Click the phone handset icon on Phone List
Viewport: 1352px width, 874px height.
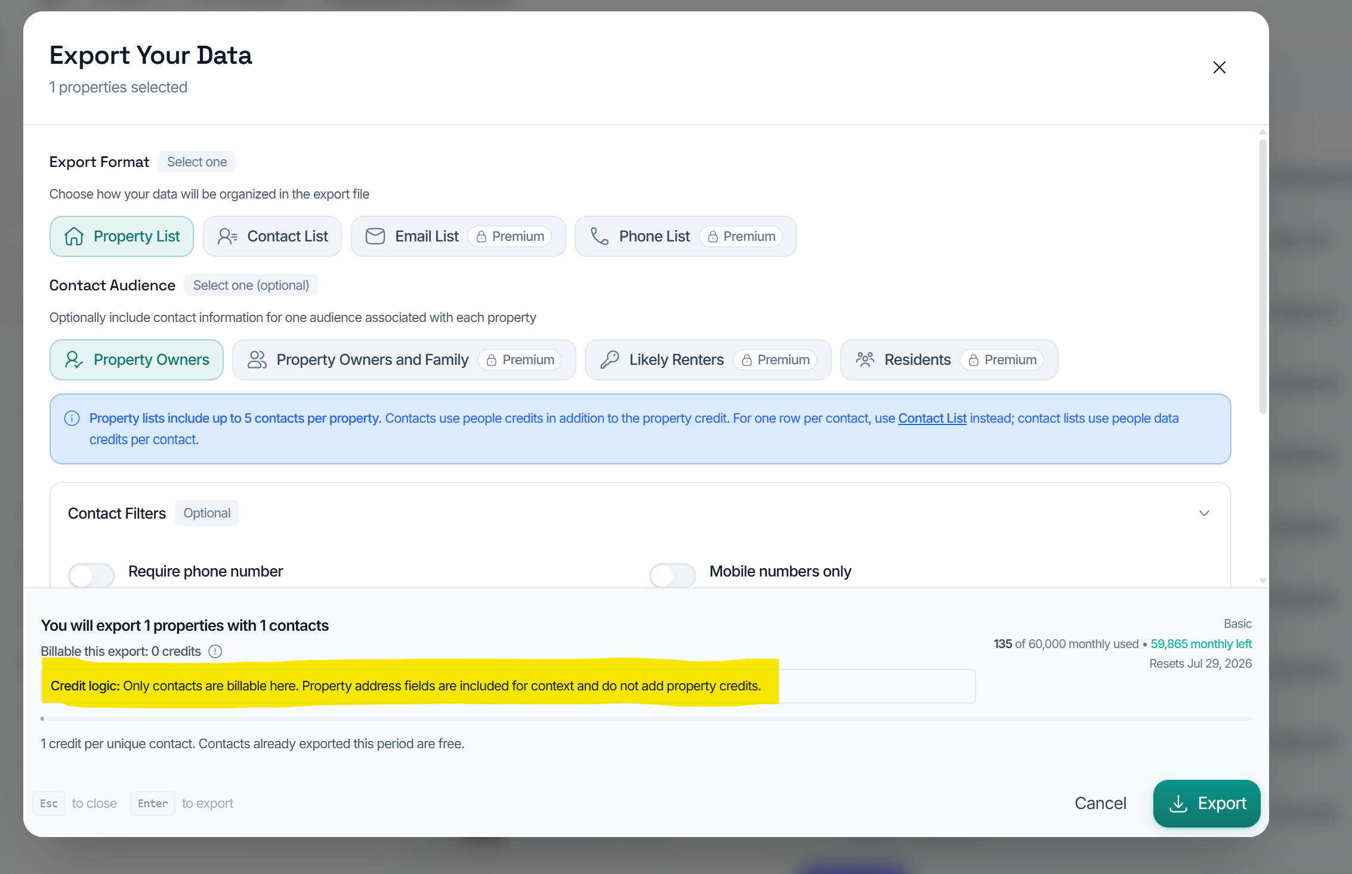600,236
